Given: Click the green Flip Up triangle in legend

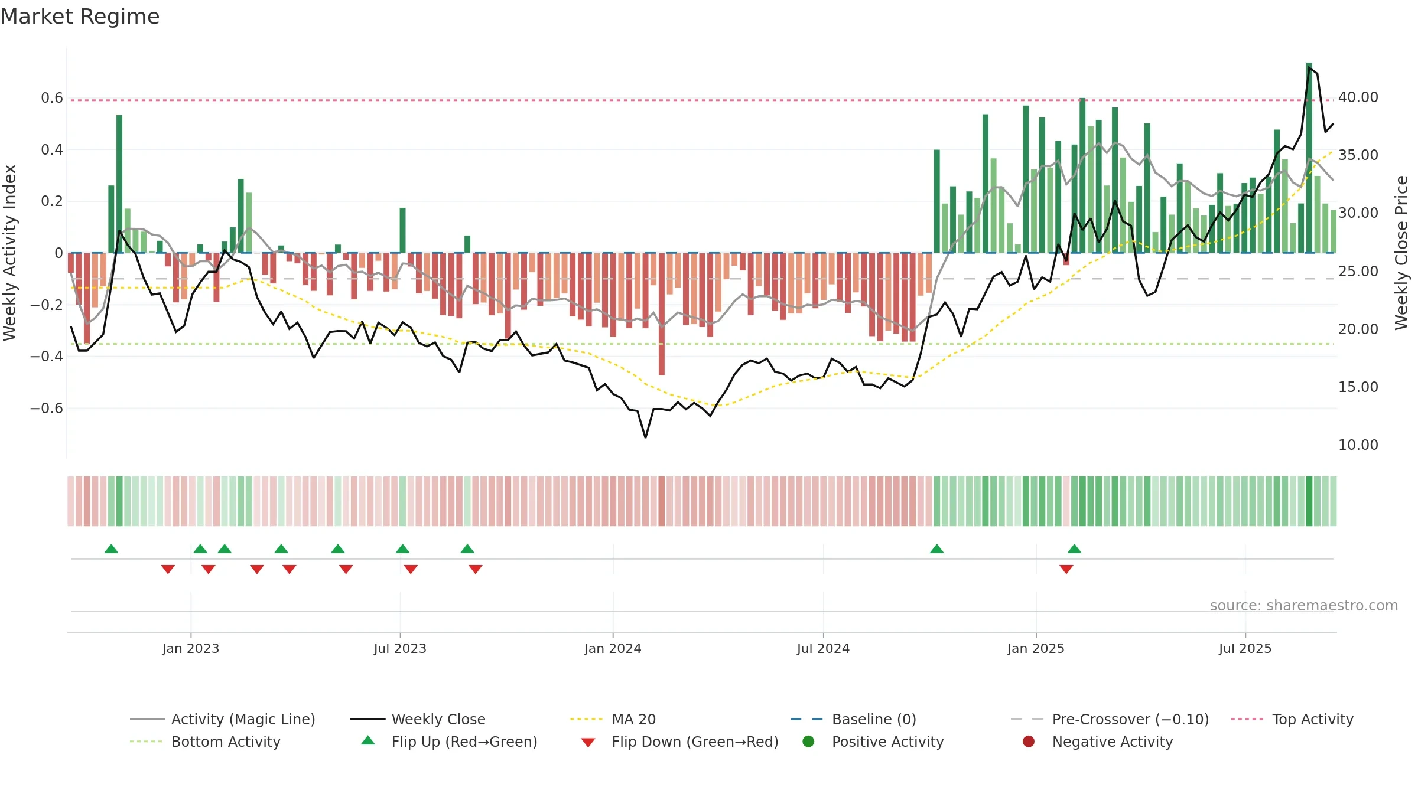Looking at the screenshot, I should [x=368, y=740].
